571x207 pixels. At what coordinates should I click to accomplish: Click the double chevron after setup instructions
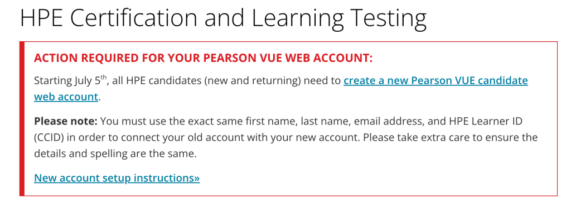(x=197, y=179)
